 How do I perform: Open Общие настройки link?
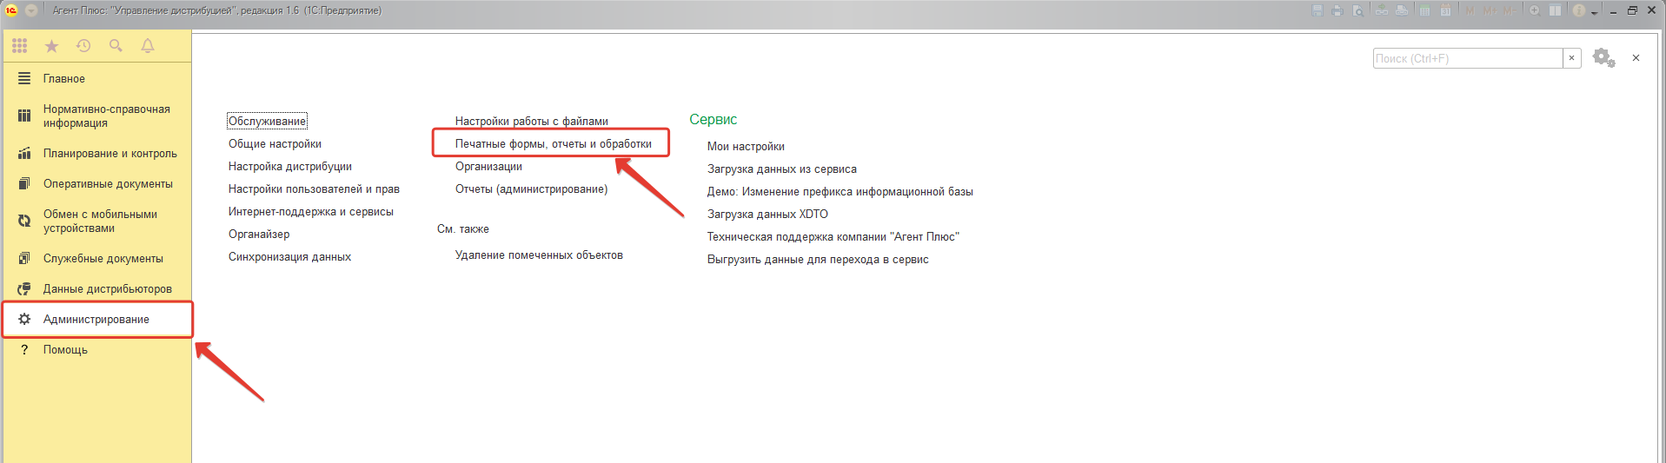tap(275, 143)
